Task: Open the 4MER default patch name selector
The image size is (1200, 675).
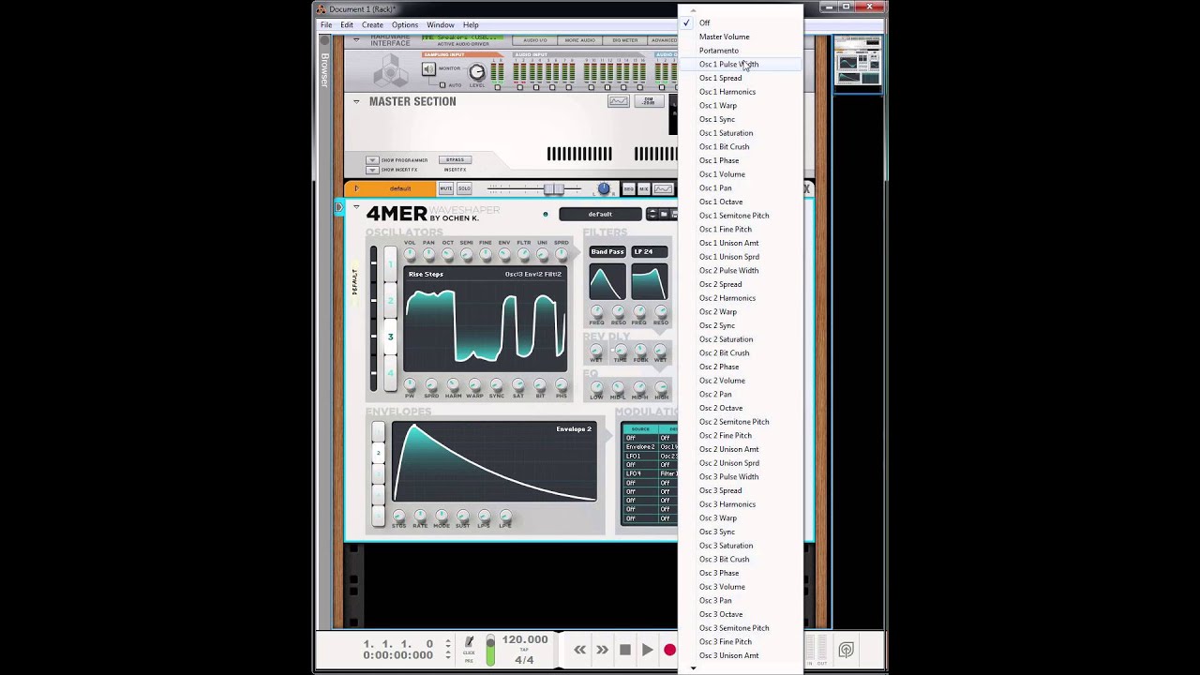Action: pyautogui.click(x=600, y=215)
